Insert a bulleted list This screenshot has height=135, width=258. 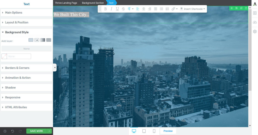[x=162, y=9]
